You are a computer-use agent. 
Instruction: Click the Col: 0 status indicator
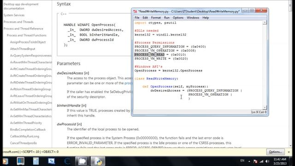263,112
